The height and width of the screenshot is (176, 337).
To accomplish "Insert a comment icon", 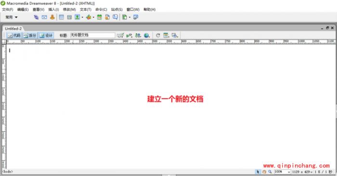I will (116, 17).
